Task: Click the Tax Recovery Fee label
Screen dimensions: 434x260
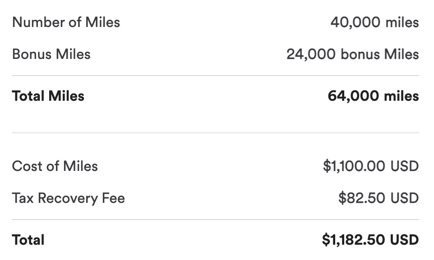Action: (68, 198)
